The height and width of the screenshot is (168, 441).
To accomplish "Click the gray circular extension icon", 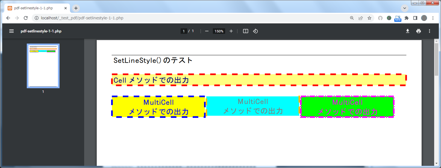I will click(380, 18).
